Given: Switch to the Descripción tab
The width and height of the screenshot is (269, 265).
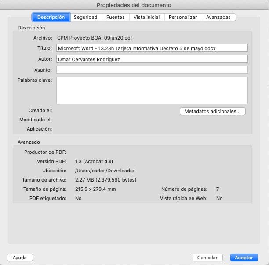Looking at the screenshot, I should 51,17.
